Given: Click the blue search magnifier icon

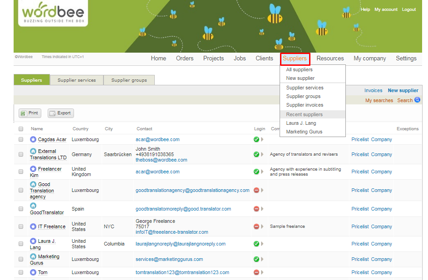Looking at the screenshot, I should (417, 100).
